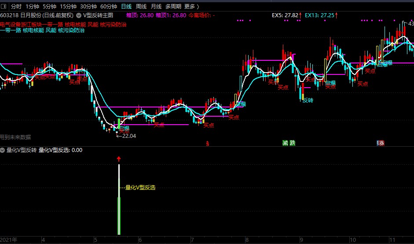Open the 多周期 multi-period view

click(173, 6)
